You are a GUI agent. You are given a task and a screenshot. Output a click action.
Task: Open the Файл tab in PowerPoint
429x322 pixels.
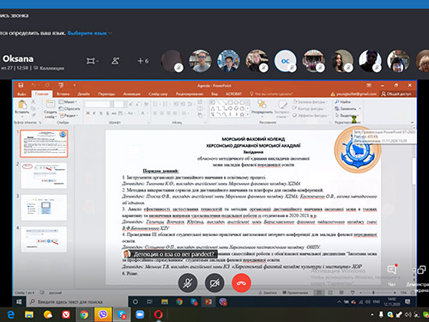pos(21,94)
